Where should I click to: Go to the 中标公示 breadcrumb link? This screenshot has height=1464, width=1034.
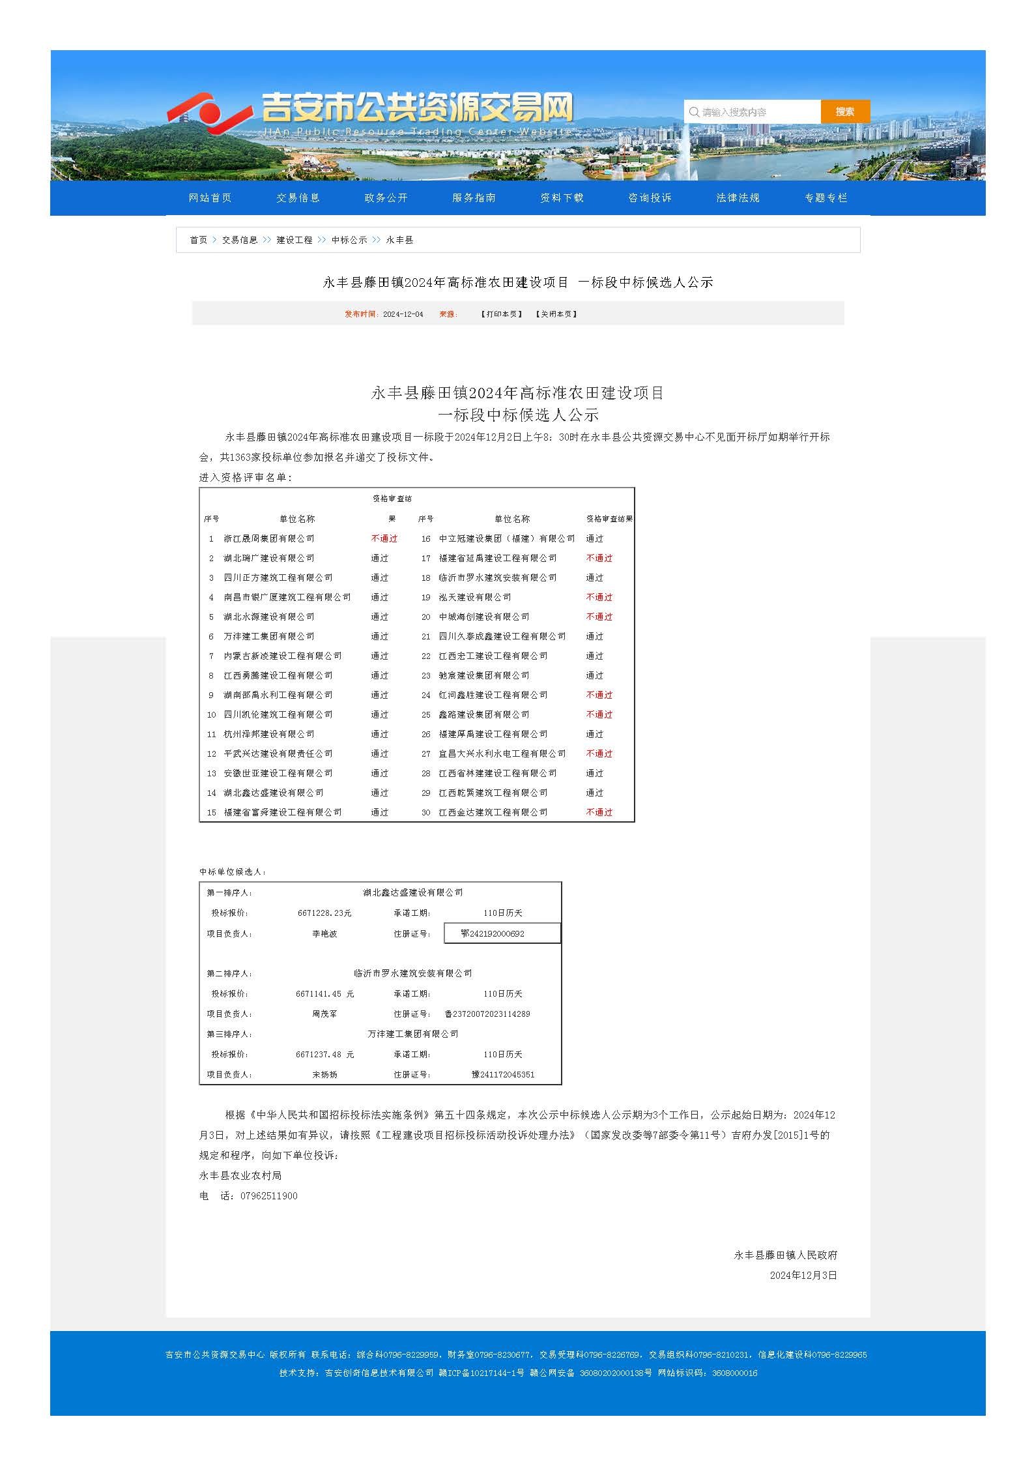click(x=349, y=241)
